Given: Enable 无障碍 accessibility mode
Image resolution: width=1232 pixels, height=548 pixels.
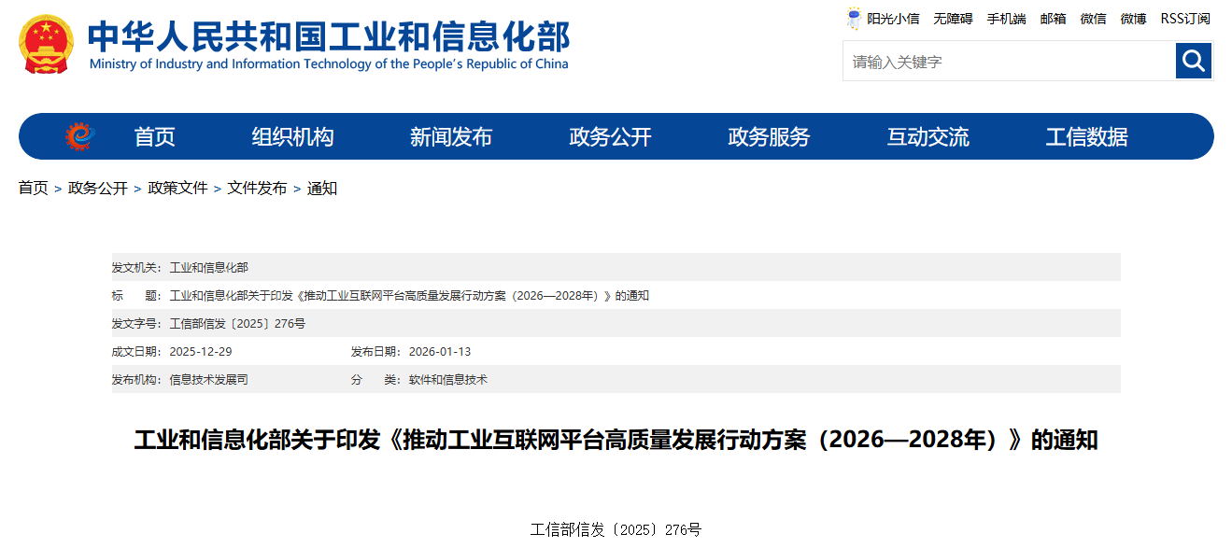Looking at the screenshot, I should (954, 18).
